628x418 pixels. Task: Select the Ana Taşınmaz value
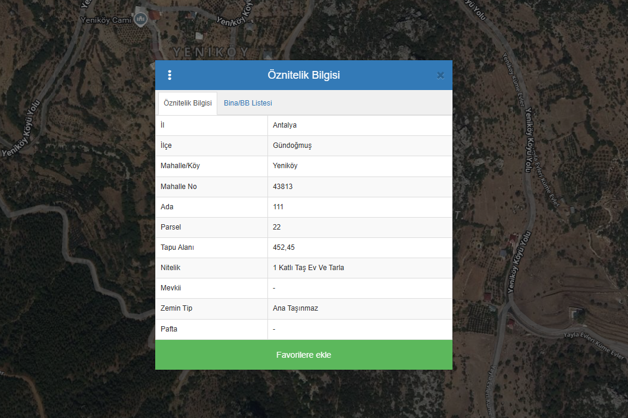296,308
